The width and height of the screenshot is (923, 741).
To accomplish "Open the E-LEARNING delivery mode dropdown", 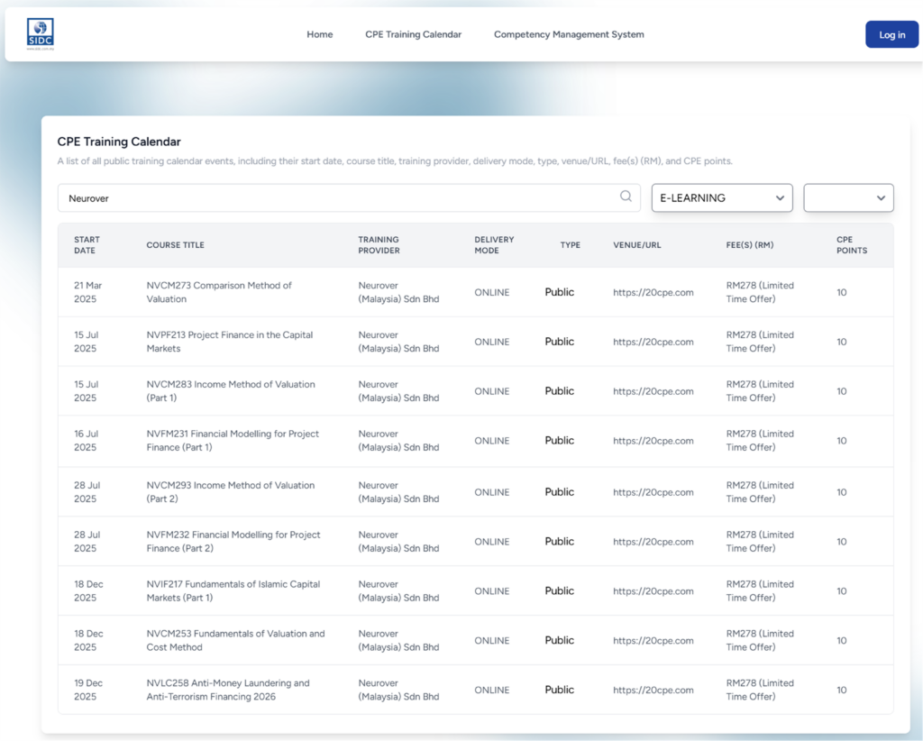I will (x=721, y=198).
